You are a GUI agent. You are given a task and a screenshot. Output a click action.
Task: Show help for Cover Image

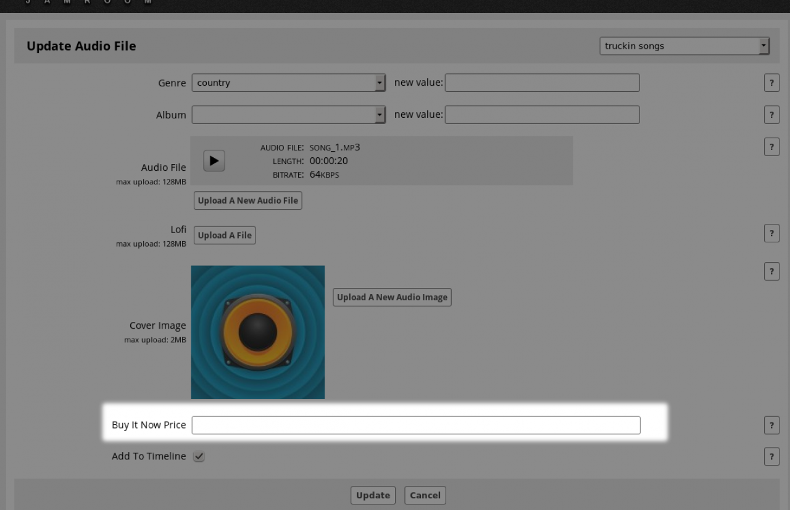771,271
